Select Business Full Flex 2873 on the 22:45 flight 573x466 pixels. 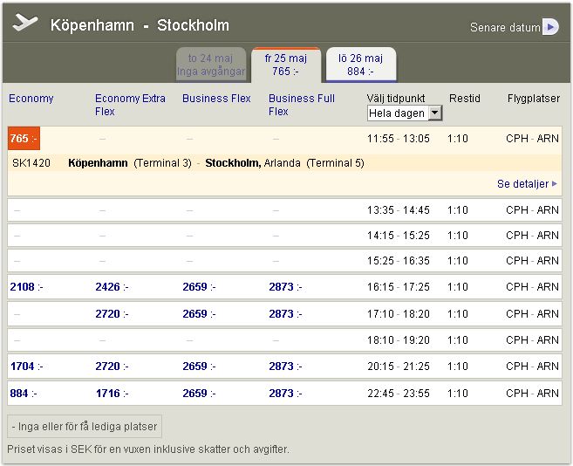coord(284,394)
